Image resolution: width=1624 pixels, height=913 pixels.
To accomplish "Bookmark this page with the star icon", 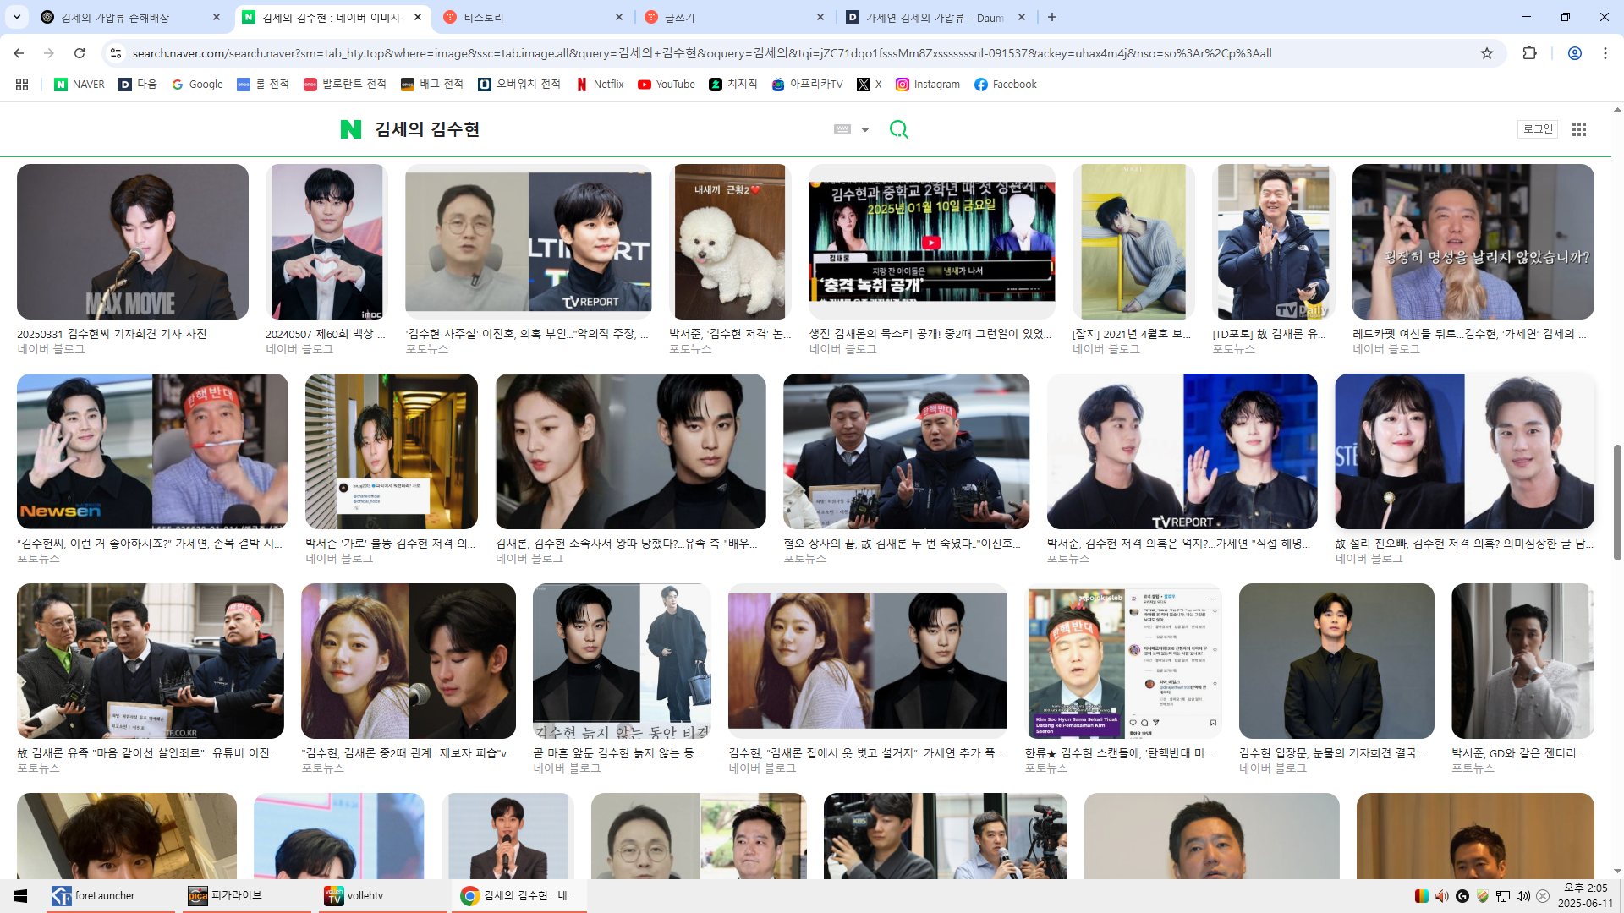I will 1486,53.
